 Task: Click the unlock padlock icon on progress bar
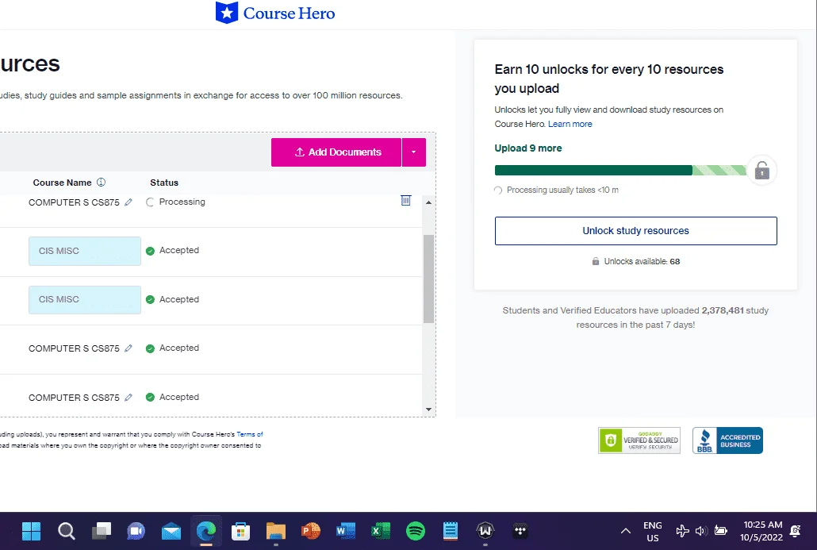point(761,171)
